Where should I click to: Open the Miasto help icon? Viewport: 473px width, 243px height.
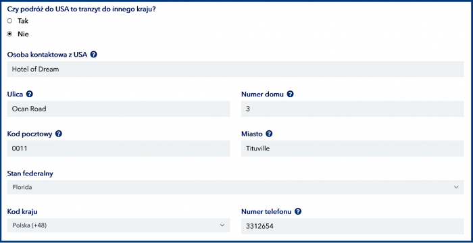pyautogui.click(x=269, y=134)
